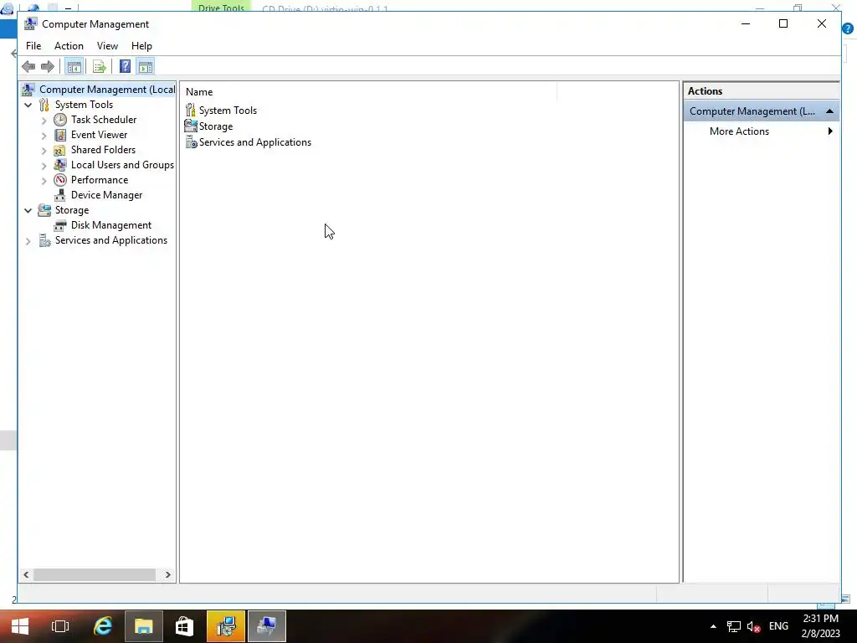
Task: Open the Help menu
Action: tap(141, 46)
